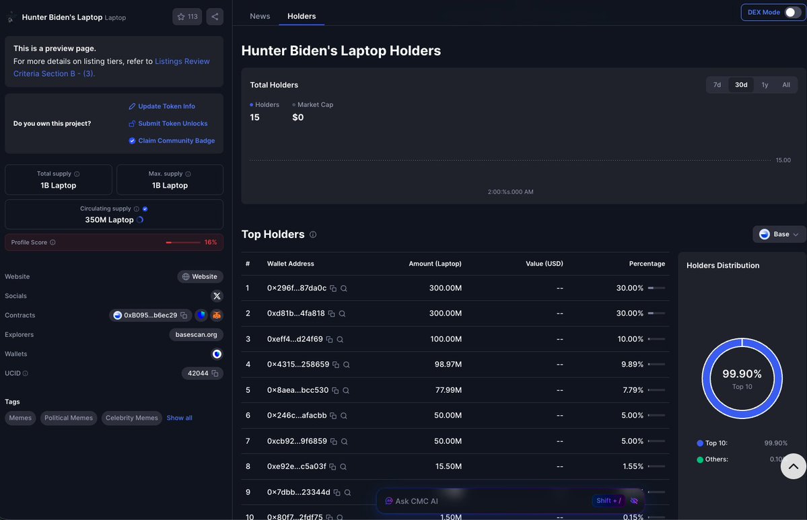The width and height of the screenshot is (807, 520).
Task: Click the Website button
Action: click(200, 276)
